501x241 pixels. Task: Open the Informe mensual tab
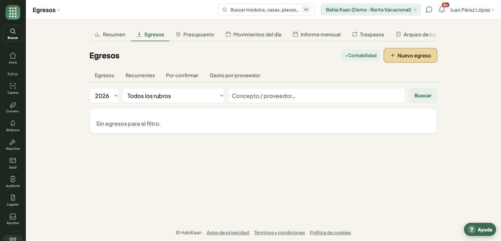coord(317,34)
